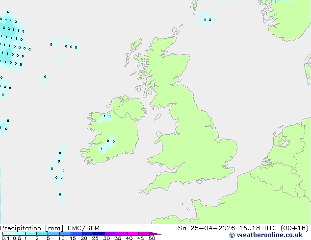Viewport: 311px width, 240px height.
Task: Click the '0.1' legend scale label
Action: (5, 238)
